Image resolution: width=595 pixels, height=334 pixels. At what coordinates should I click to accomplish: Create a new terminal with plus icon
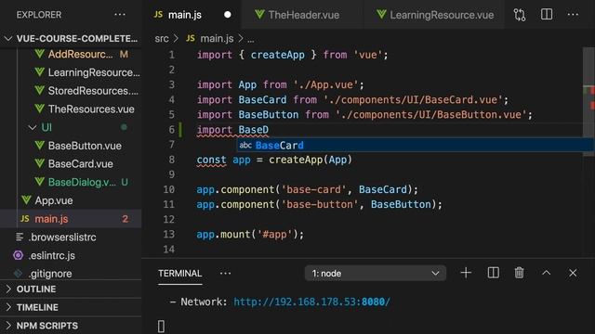point(466,273)
